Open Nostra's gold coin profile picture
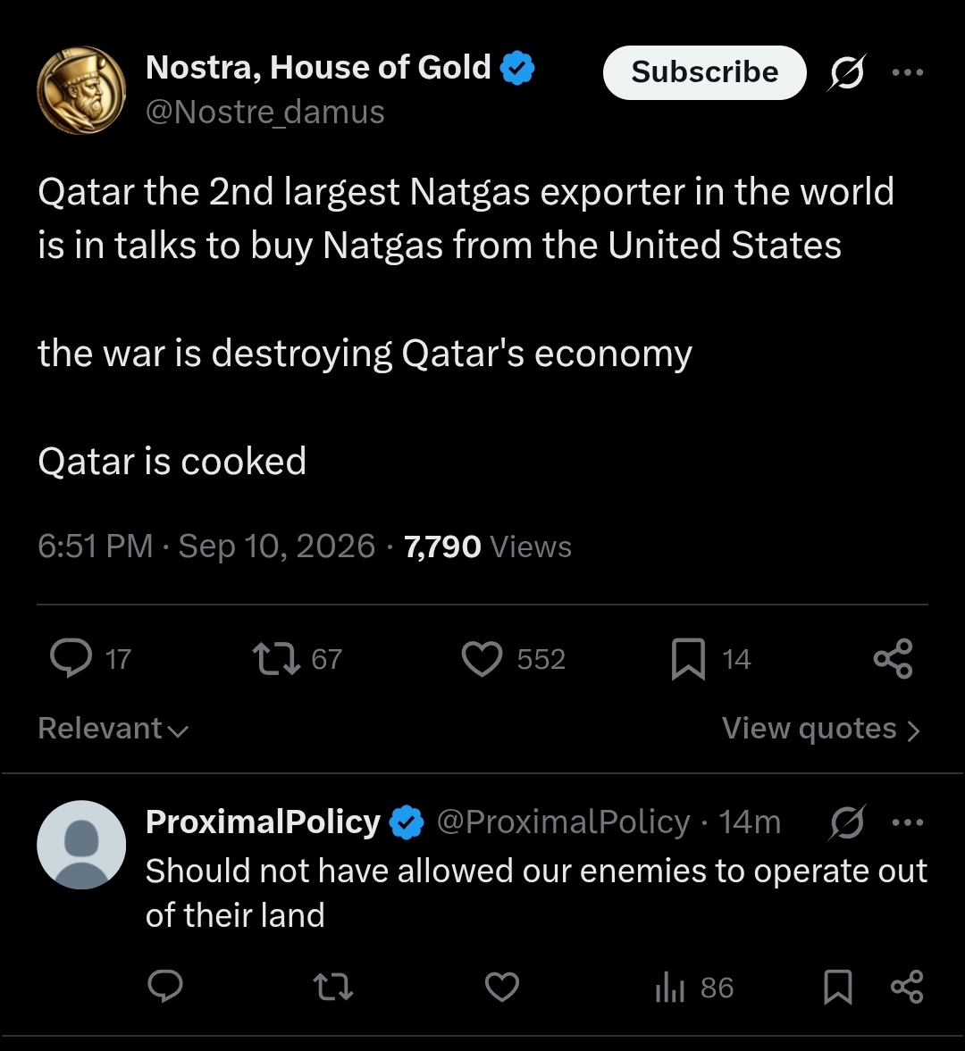 click(x=81, y=90)
